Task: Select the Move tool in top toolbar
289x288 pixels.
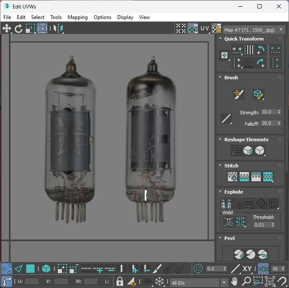Action: [7, 29]
